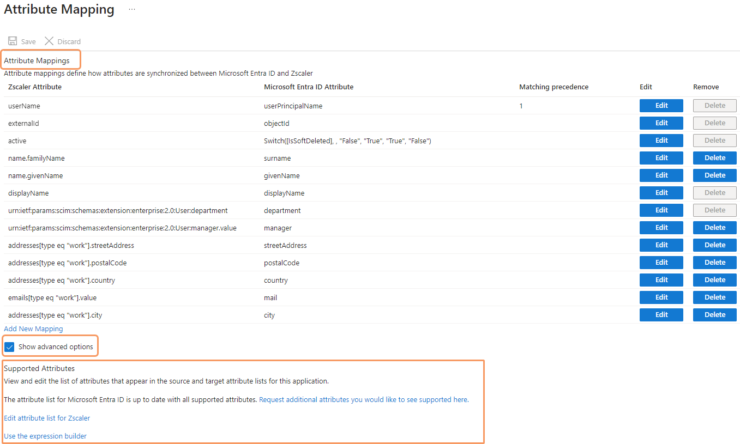740x444 pixels.
Task: Click the matching precedence value 1
Action: [x=521, y=106]
